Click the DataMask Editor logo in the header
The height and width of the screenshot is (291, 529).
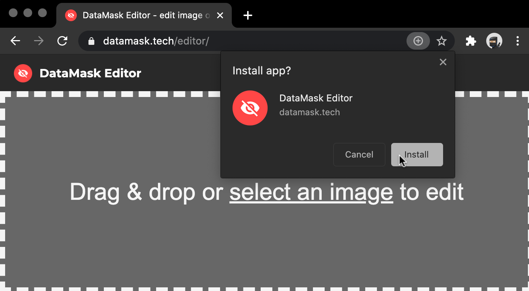click(23, 73)
